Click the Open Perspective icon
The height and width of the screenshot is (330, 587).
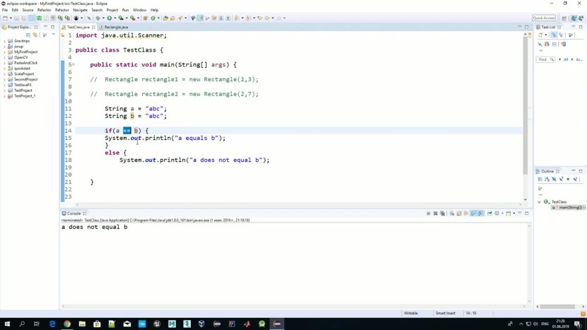tap(564, 18)
